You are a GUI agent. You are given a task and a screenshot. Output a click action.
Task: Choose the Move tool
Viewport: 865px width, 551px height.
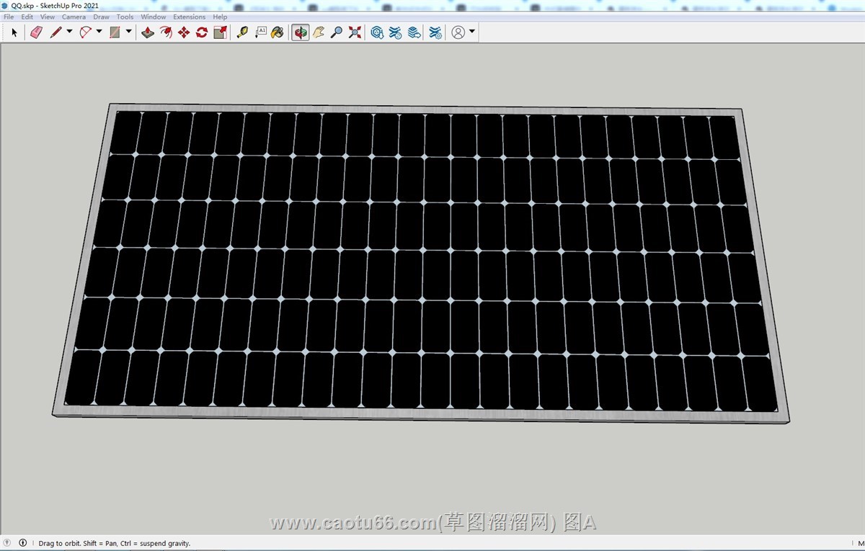[184, 32]
